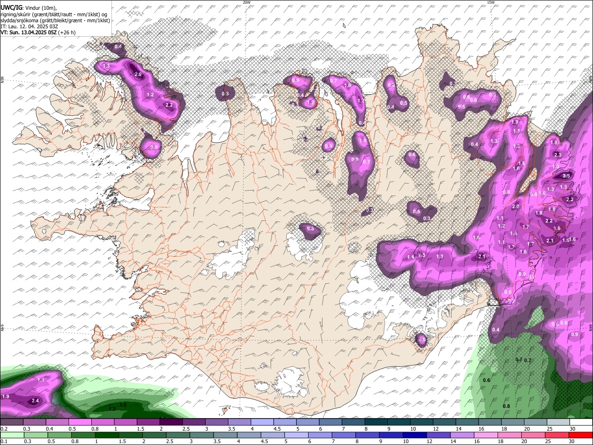Click the '2.9' snowfall value on the map
The height and width of the screenshot is (445, 593).
pyautogui.click(x=138, y=74)
